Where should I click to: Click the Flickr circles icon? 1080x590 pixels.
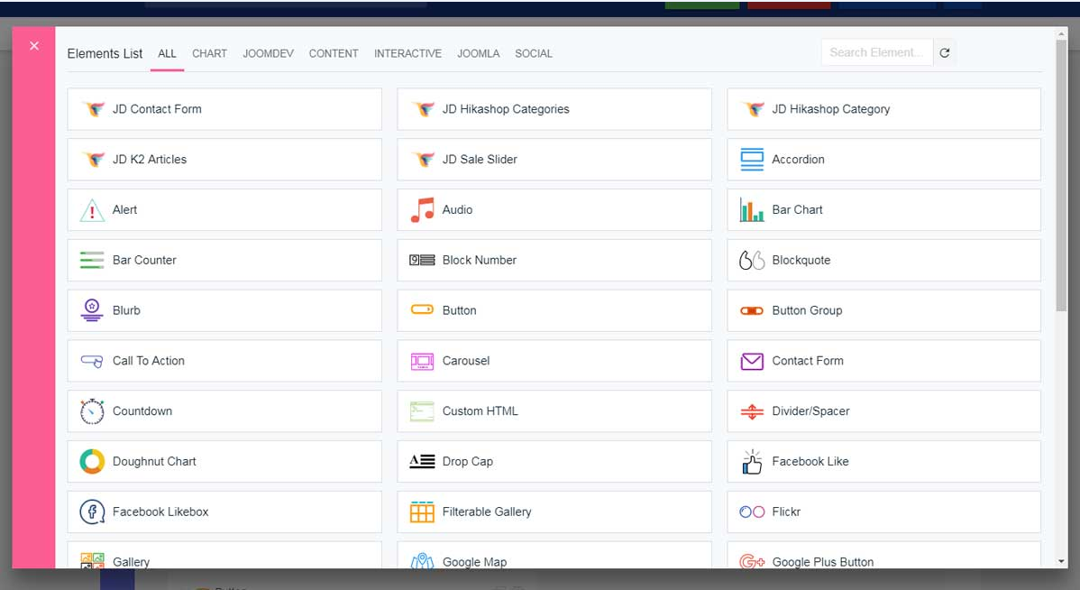[752, 512]
